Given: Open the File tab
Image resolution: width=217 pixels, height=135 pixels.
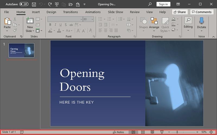Looking at the screenshot, I should (7, 12).
